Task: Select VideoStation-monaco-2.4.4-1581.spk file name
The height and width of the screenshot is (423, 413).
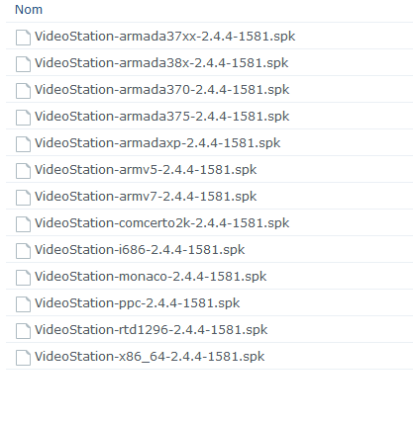Action: click(x=151, y=277)
